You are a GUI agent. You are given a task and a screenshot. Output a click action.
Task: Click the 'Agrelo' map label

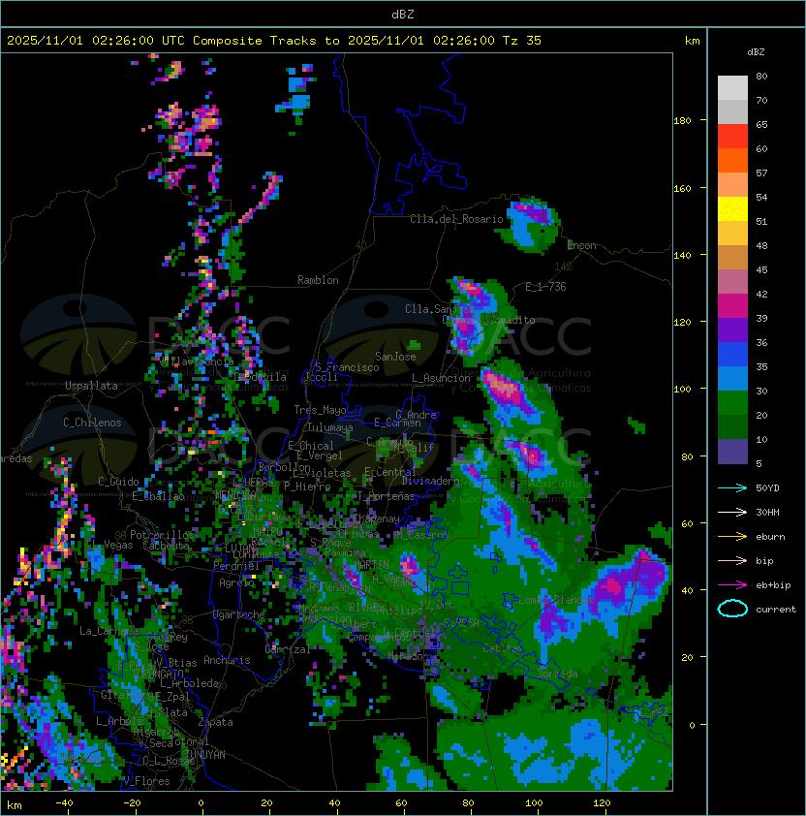(x=236, y=582)
